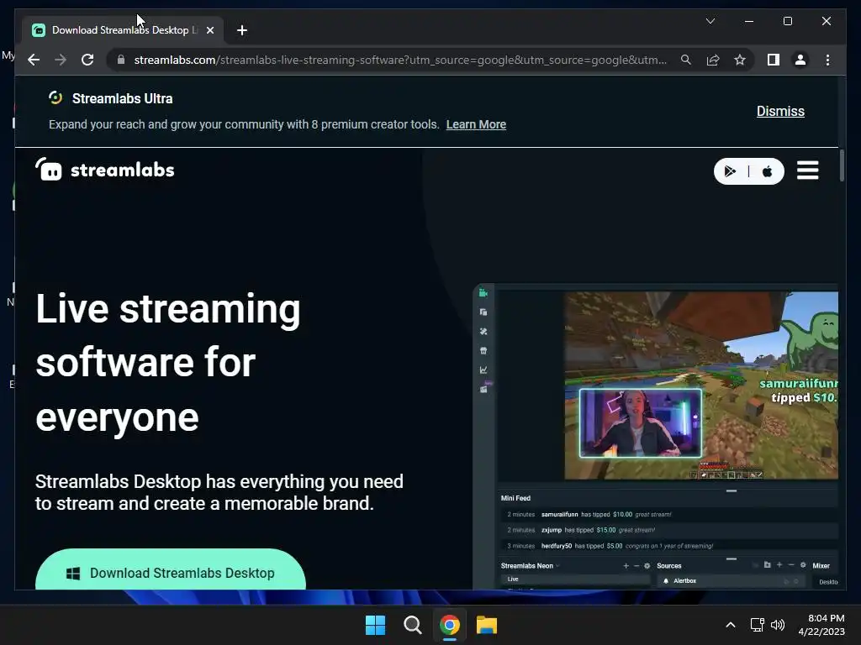
Task: Open the clock and date flyout
Action: point(821,625)
